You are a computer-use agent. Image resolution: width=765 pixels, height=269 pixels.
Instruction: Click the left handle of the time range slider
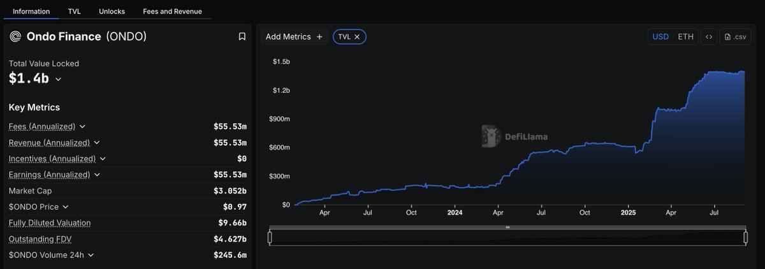pyautogui.click(x=270, y=237)
